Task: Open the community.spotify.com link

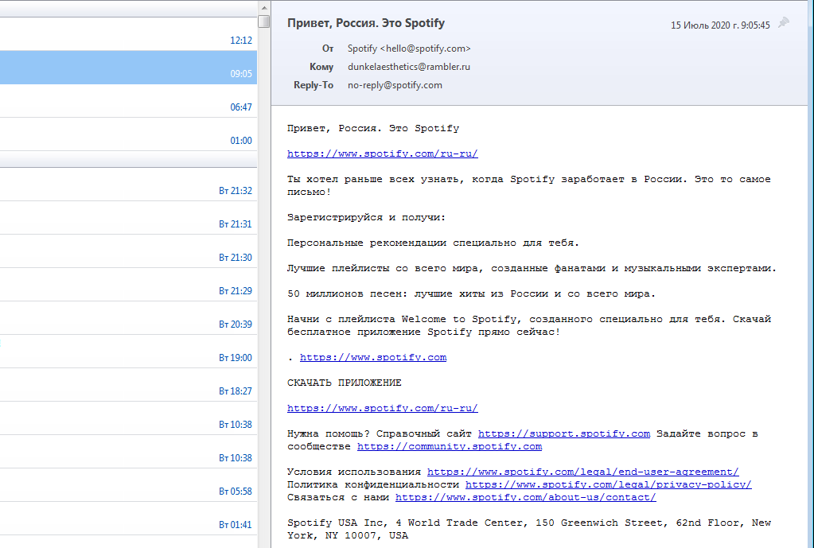Action: pos(450,446)
